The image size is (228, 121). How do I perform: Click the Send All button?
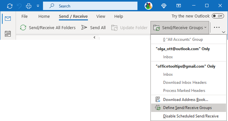tap(93, 27)
